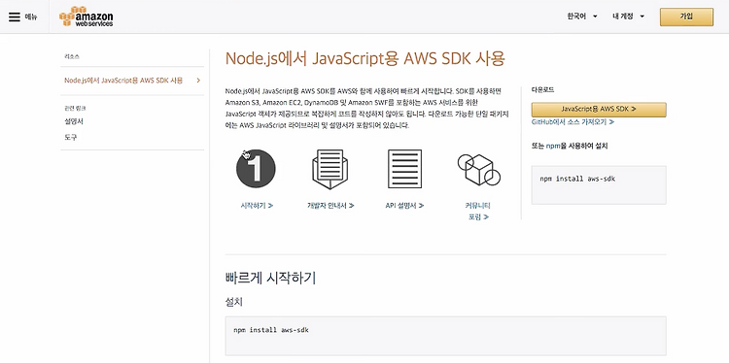Click the 개발자 안내서 link
The height and width of the screenshot is (363, 729).
point(330,205)
